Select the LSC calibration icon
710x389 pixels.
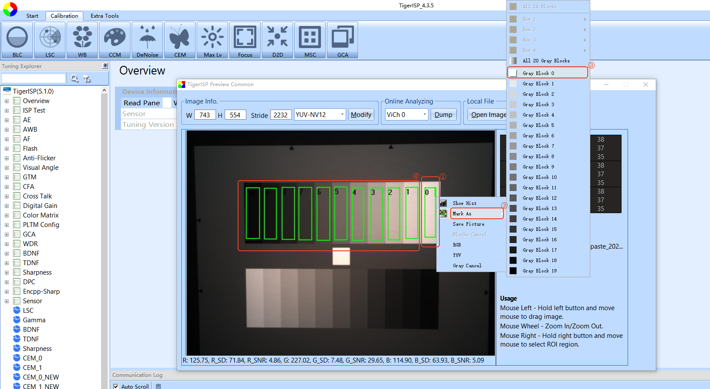(x=50, y=40)
